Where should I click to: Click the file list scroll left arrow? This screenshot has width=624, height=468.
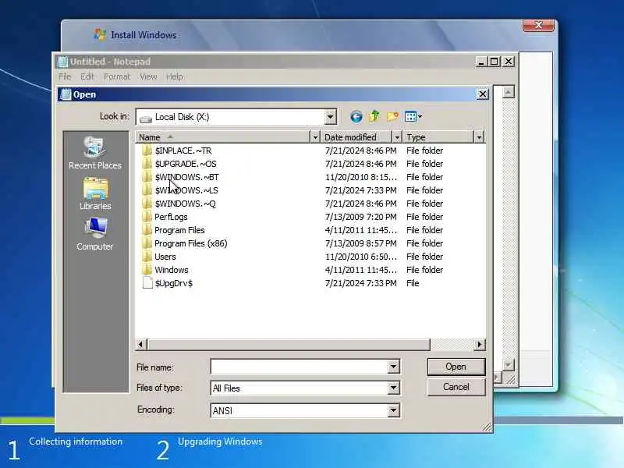141,344
